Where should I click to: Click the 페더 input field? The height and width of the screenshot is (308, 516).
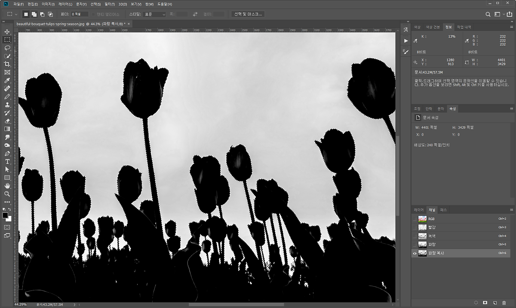click(x=80, y=14)
